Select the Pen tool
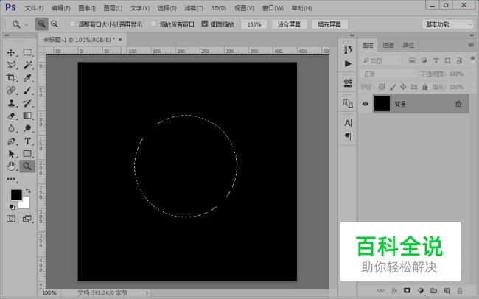Screen dimensions: 479x299 [11, 141]
